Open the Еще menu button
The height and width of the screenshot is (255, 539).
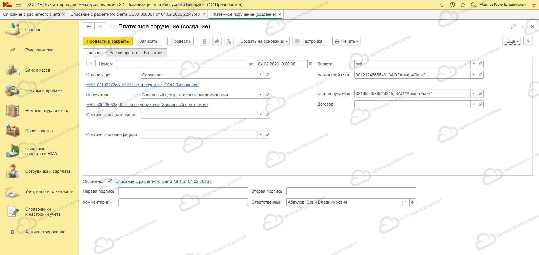pyautogui.click(x=512, y=41)
